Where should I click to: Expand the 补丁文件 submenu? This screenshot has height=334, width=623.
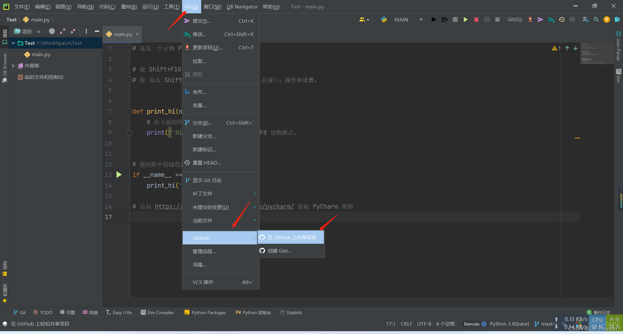pos(221,193)
